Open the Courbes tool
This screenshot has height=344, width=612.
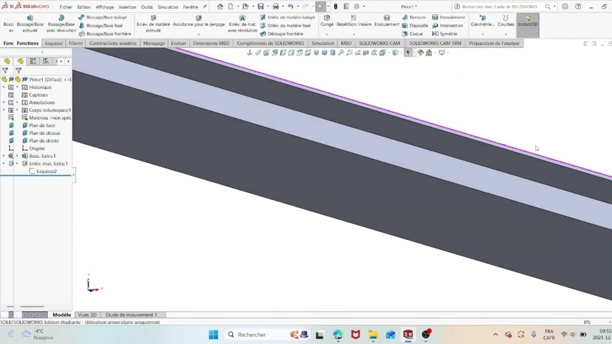[x=506, y=21]
